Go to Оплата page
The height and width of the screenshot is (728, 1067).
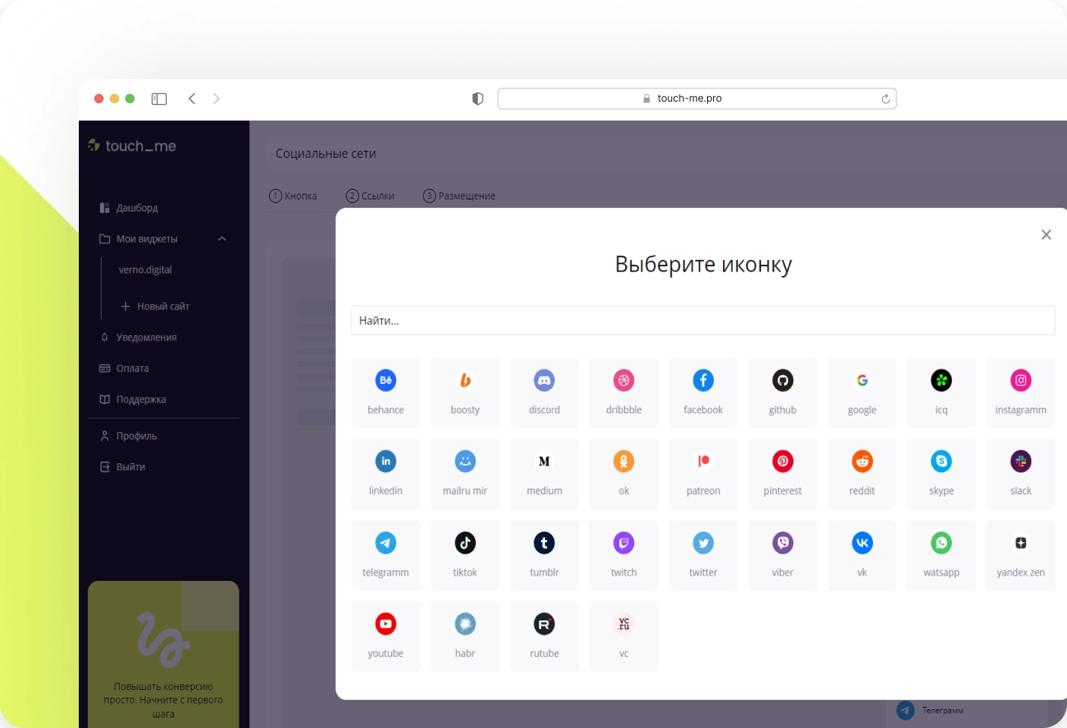[x=124, y=369]
